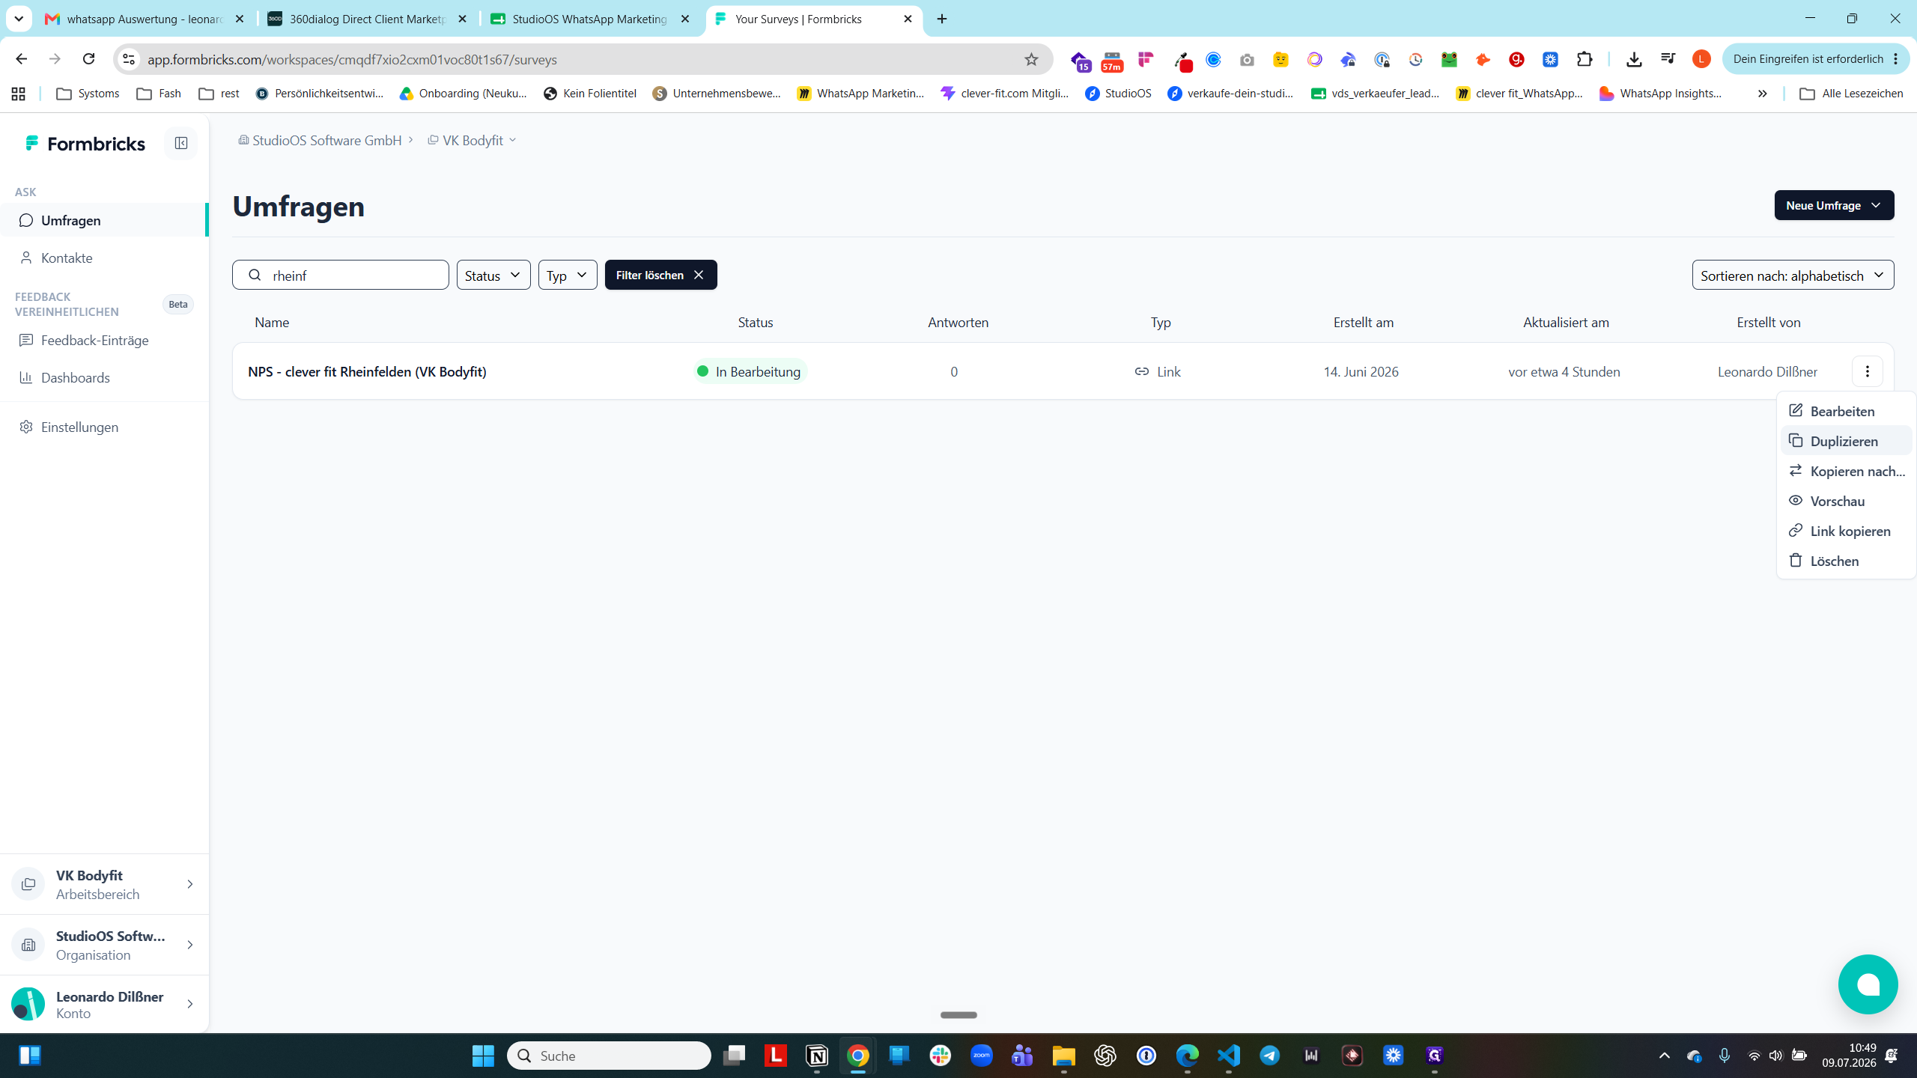Expand the Typ filter dropdown
The height and width of the screenshot is (1078, 1917).
point(568,275)
